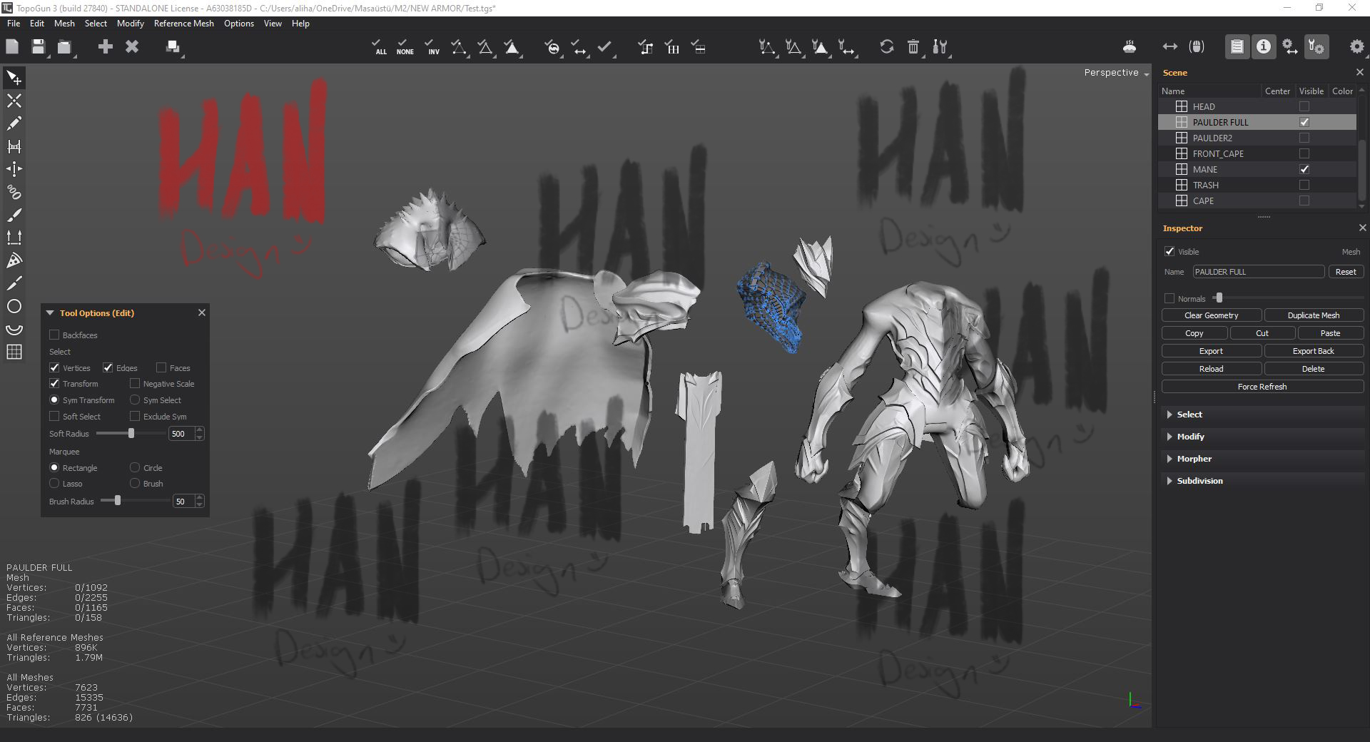Open the Options menu

coord(238,24)
